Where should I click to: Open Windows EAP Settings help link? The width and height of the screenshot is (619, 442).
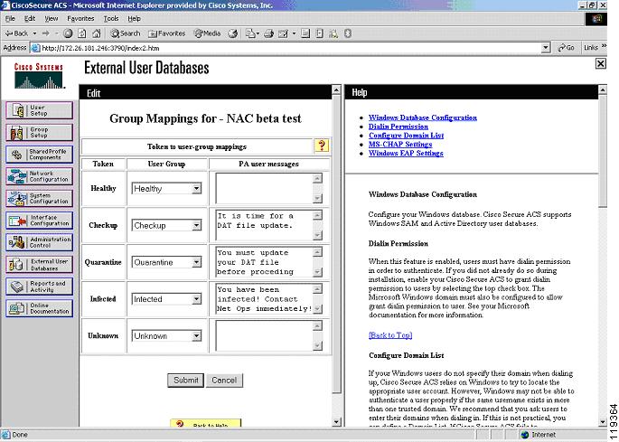[406, 153]
